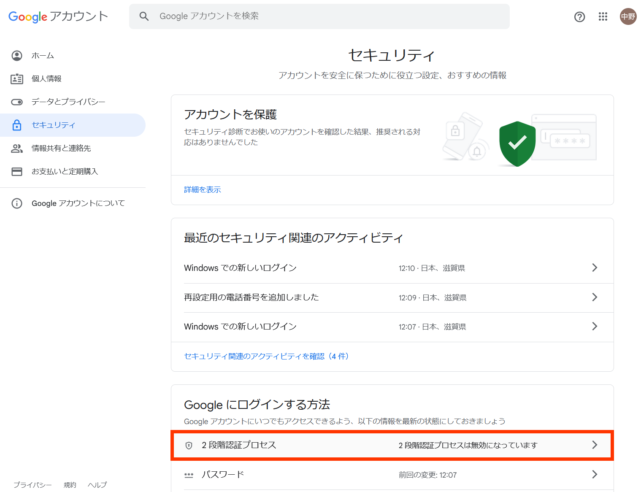Click the 中野 profile avatar
This screenshot has height=492, width=641.
627,16
